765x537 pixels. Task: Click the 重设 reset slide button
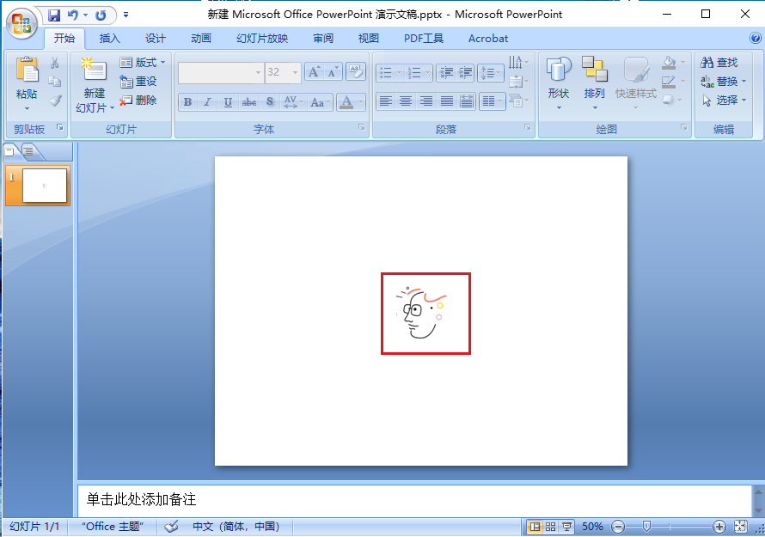click(x=138, y=82)
